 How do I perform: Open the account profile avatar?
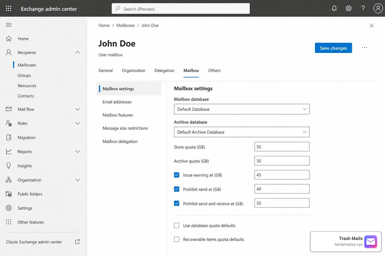coord(378,8)
